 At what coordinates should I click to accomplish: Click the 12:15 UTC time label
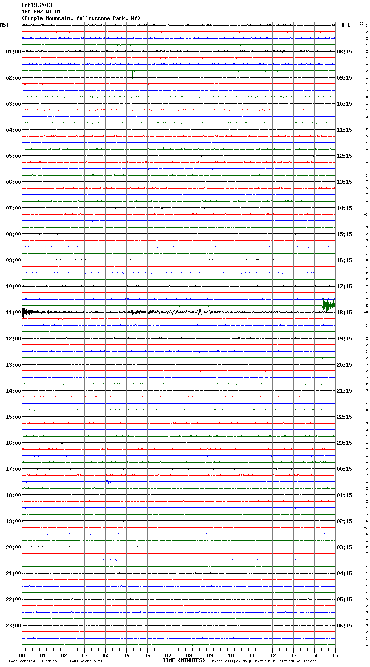[x=344, y=156]
